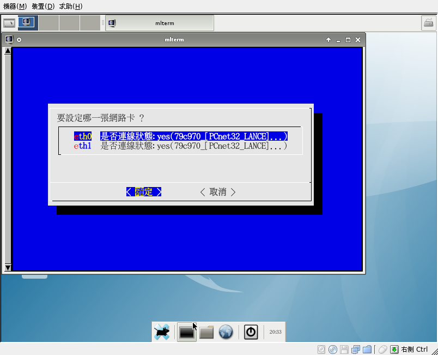The height and width of the screenshot is (355, 438).
Task: Open the keyboard icon at top right
Action: 428,23
